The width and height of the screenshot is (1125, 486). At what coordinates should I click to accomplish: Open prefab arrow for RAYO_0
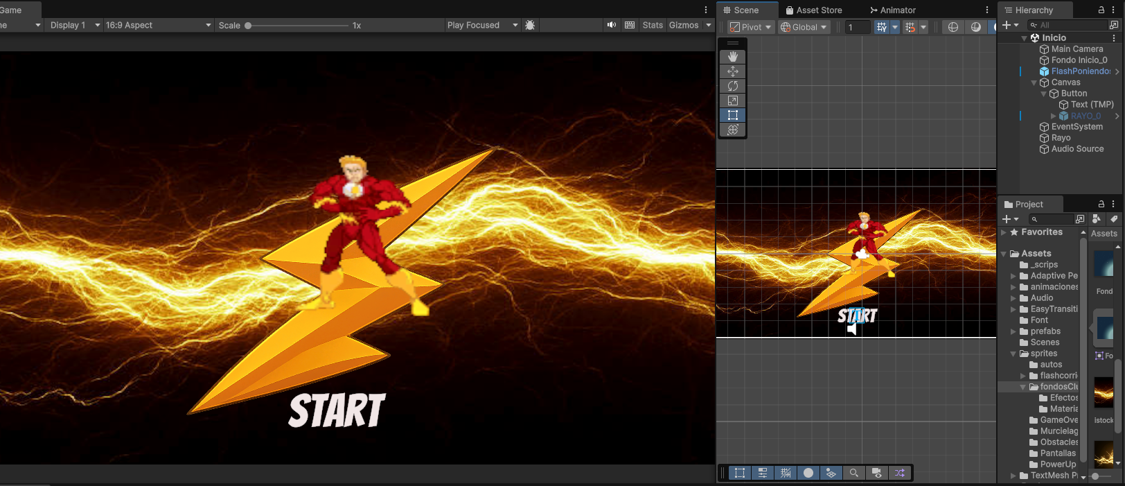[x=1117, y=116]
